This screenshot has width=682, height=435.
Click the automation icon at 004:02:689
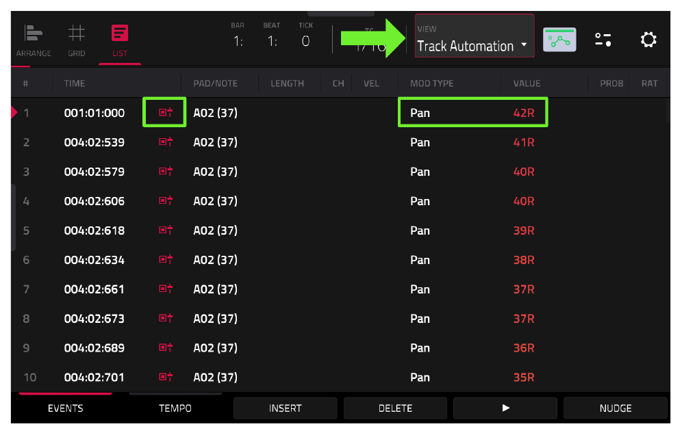(166, 347)
